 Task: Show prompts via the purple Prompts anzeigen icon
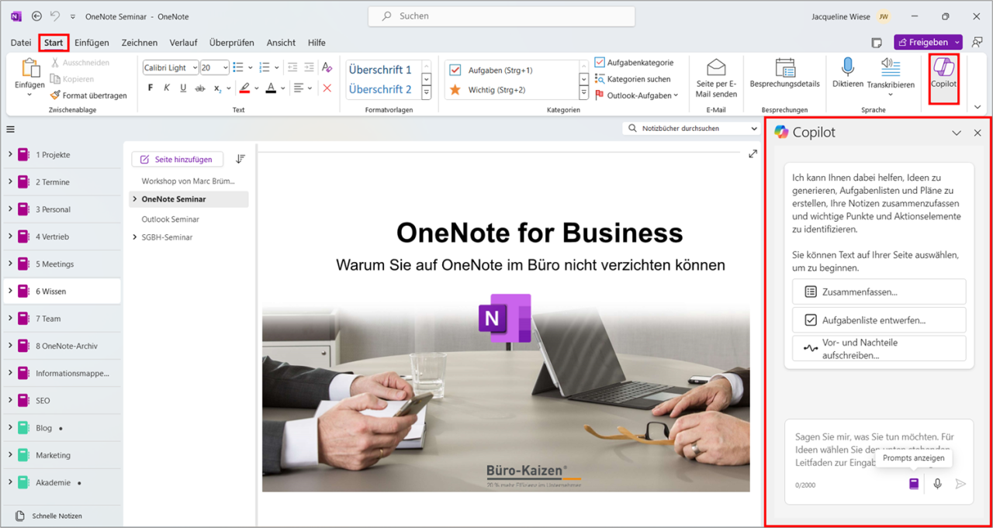(x=913, y=483)
